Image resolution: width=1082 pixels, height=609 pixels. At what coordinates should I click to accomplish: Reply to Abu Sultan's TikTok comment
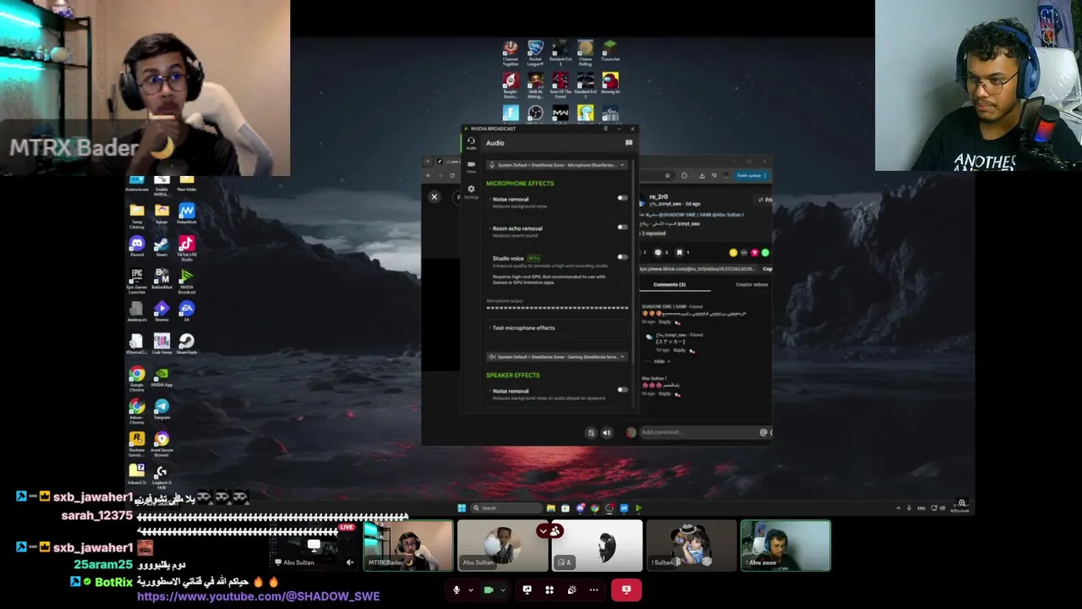(x=664, y=393)
